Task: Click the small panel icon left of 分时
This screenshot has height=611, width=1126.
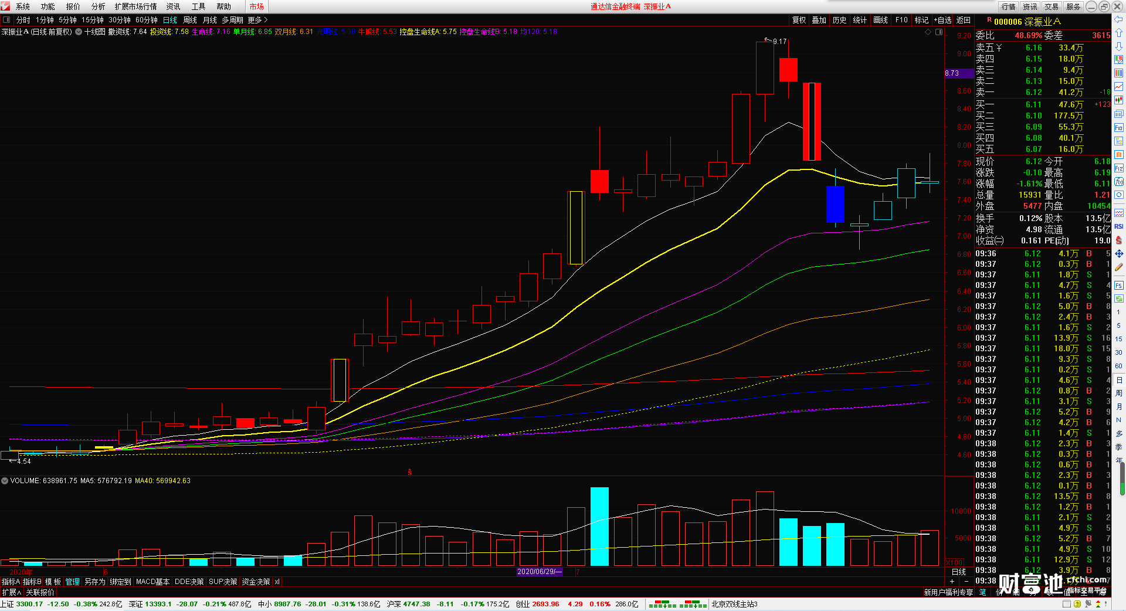Action: 6,20
